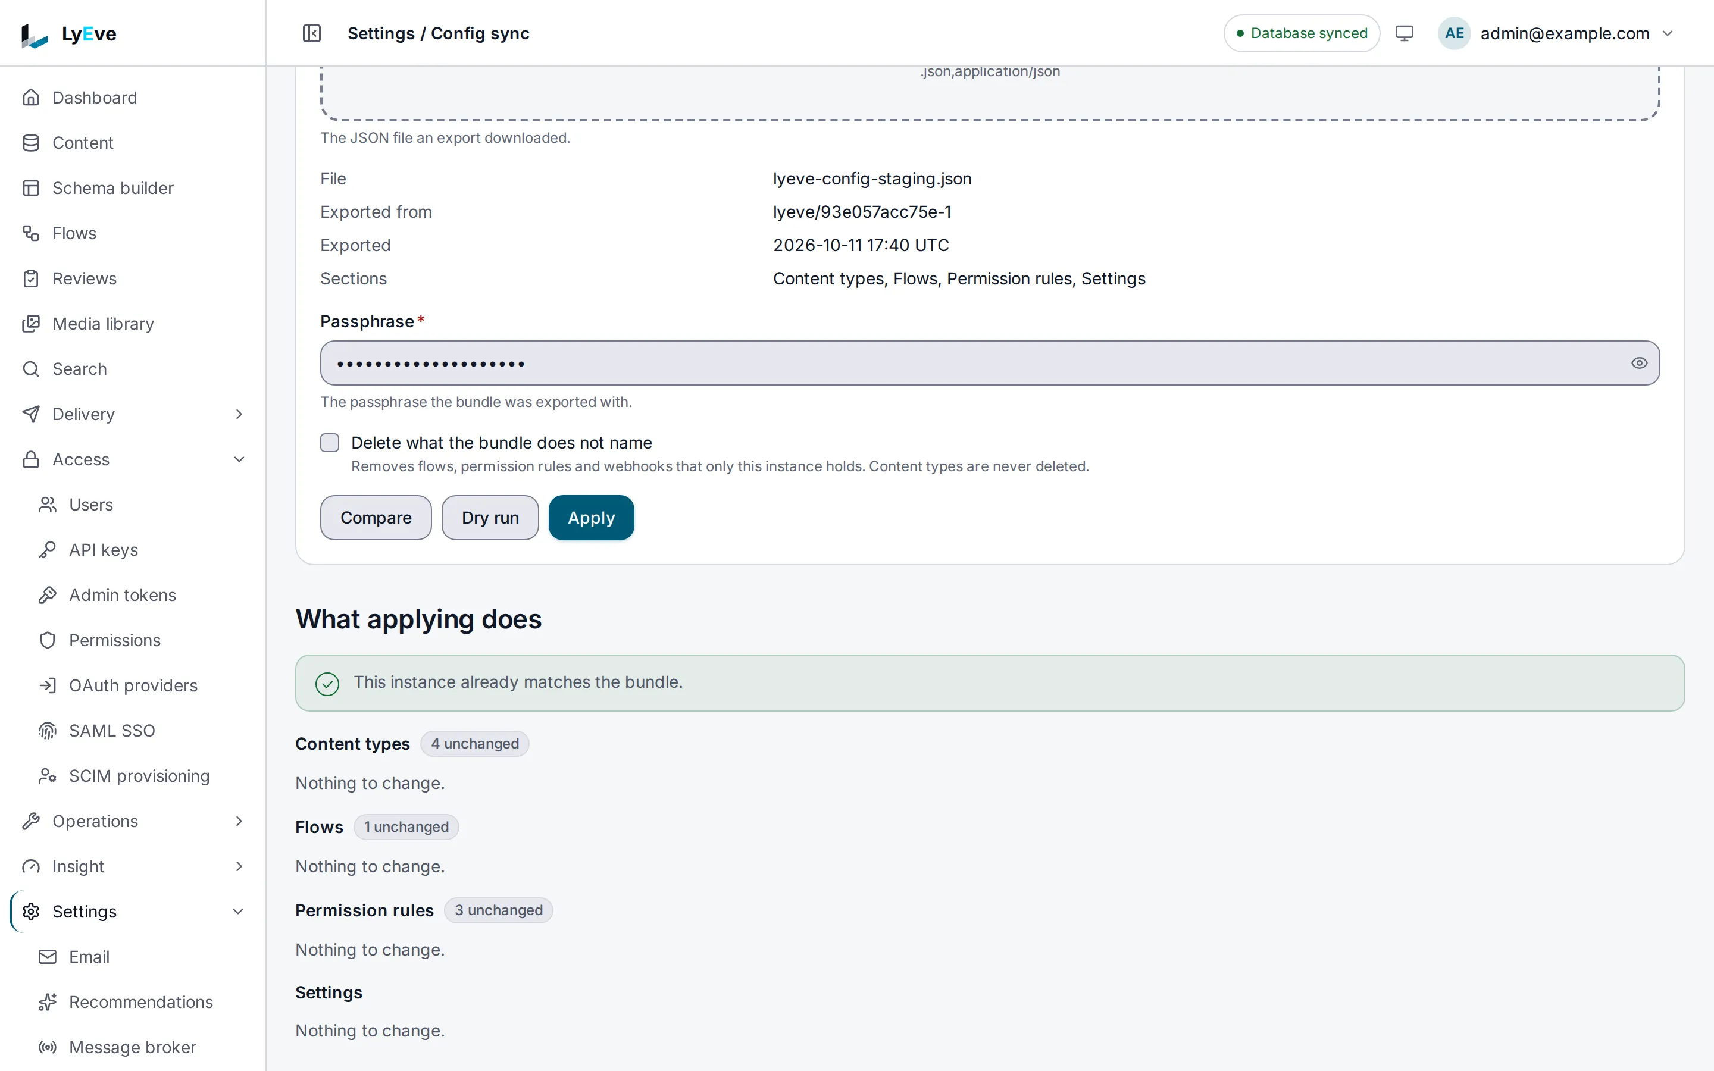Open the Dashboard home icon

pos(31,98)
